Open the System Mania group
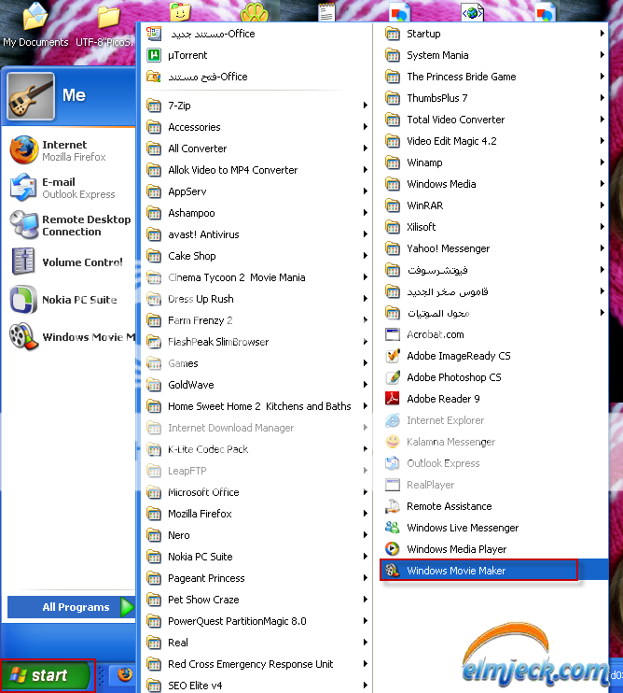Viewport: 623px width, 693px height. tap(494, 55)
